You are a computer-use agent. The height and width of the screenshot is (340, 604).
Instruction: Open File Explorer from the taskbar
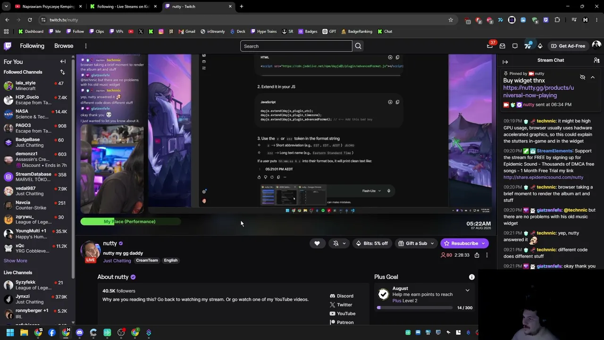coord(24,332)
